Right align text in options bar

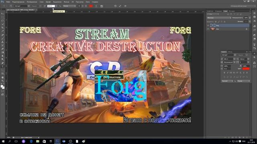click(86, 6)
